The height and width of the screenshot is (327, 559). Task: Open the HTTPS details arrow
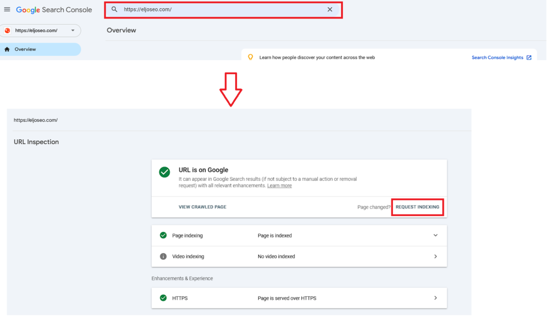435,298
